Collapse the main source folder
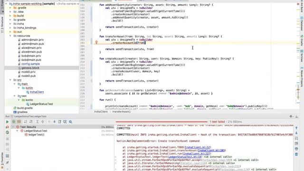 click(x=15, y=84)
